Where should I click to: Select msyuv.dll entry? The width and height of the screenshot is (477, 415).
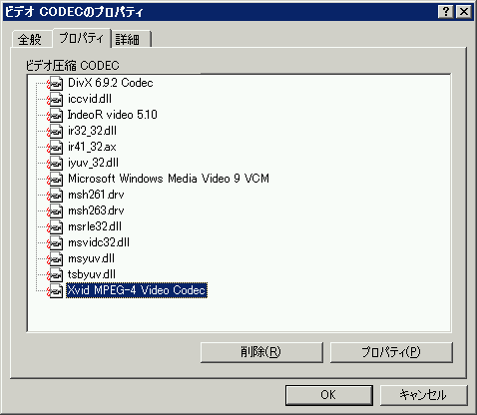(x=92, y=258)
